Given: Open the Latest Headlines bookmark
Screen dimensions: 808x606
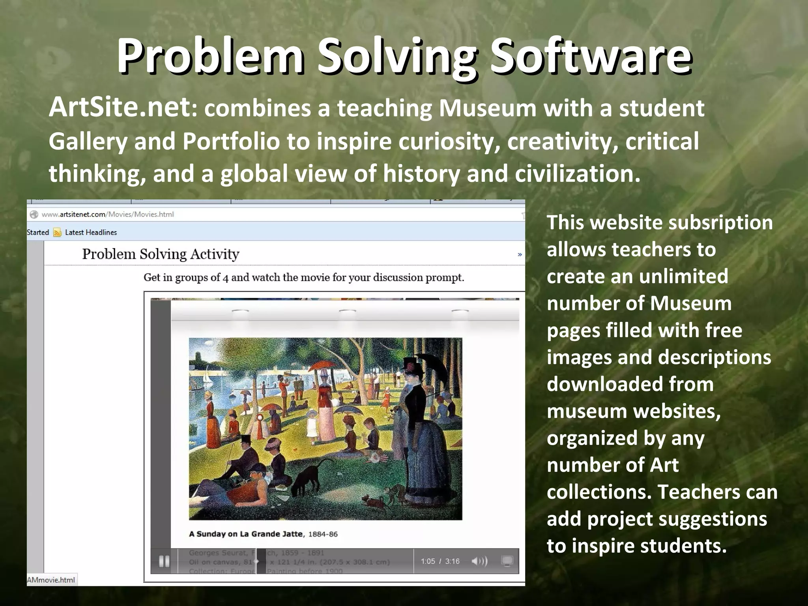Looking at the screenshot, I should tap(91, 232).
